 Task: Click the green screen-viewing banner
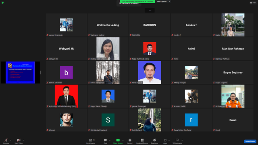[137, 2]
